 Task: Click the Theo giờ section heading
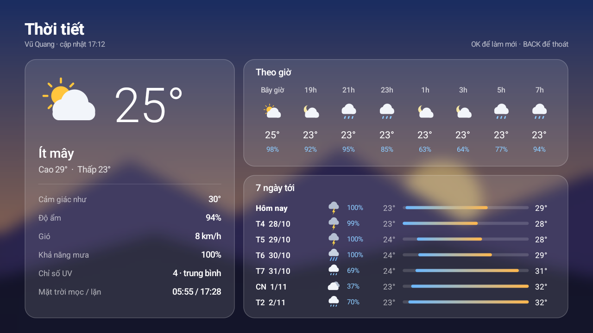point(273,73)
